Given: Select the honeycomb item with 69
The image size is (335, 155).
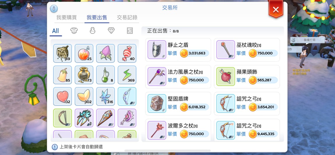Looking at the screenshot, I should tap(62, 53).
